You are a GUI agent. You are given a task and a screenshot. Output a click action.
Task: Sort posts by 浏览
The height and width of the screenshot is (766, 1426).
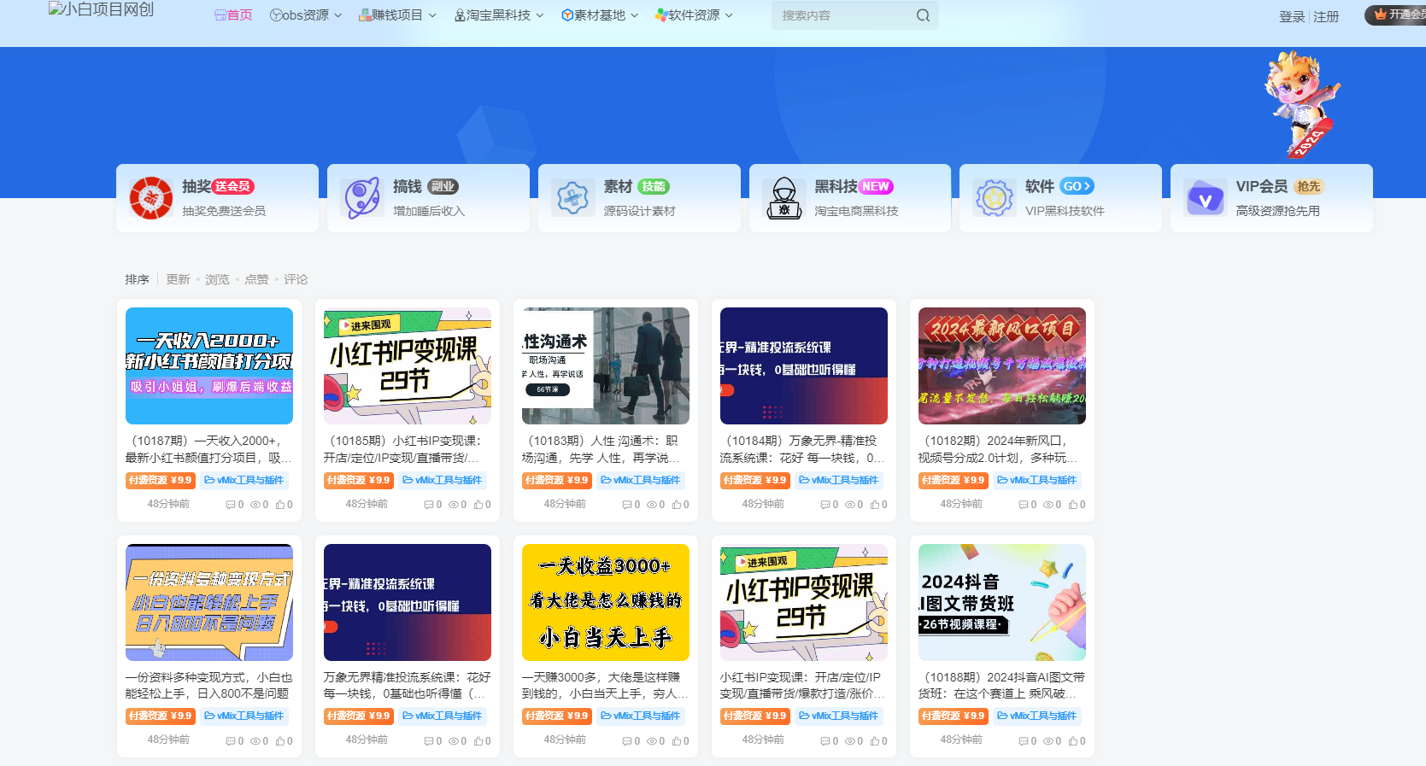coord(217,279)
